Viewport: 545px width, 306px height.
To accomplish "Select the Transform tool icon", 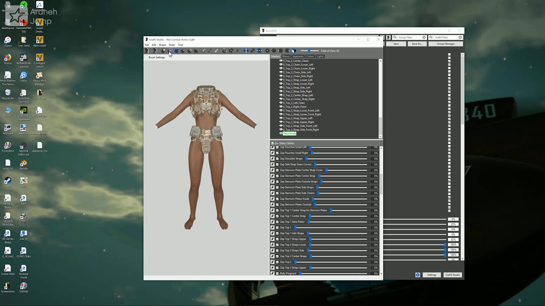I will click(x=224, y=51).
